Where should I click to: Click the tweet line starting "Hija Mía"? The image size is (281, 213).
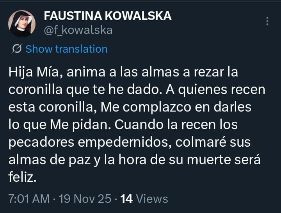click(x=123, y=73)
